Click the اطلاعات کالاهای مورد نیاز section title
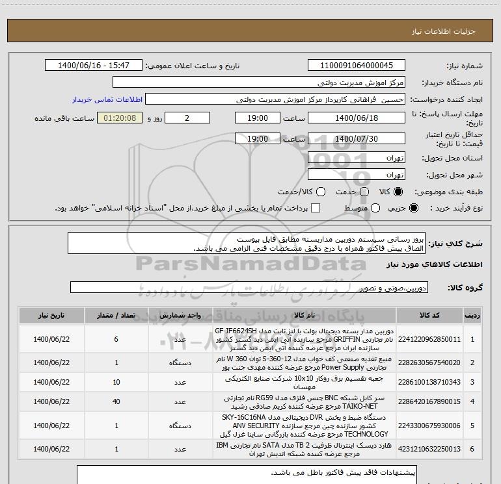Image resolution: width=501 pixels, height=484 pixels. coord(434,264)
